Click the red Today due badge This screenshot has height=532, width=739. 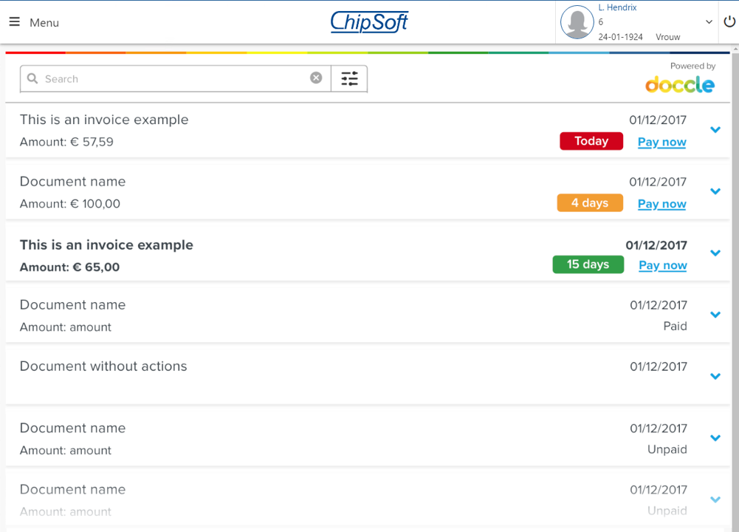591,141
